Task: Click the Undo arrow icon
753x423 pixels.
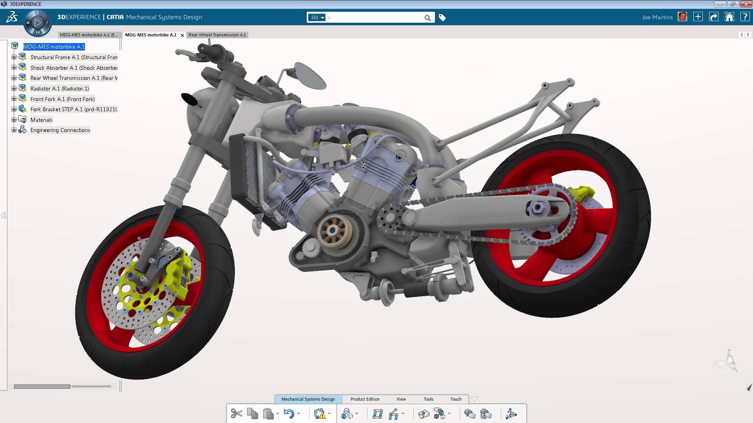Action: [289, 414]
